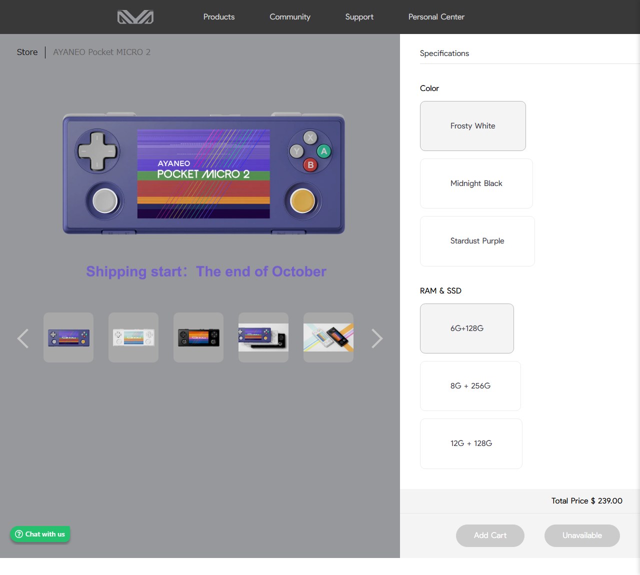The width and height of the screenshot is (640, 575).
Task: Click the main Pocket MICRO 2 product image
Action: tap(203, 173)
